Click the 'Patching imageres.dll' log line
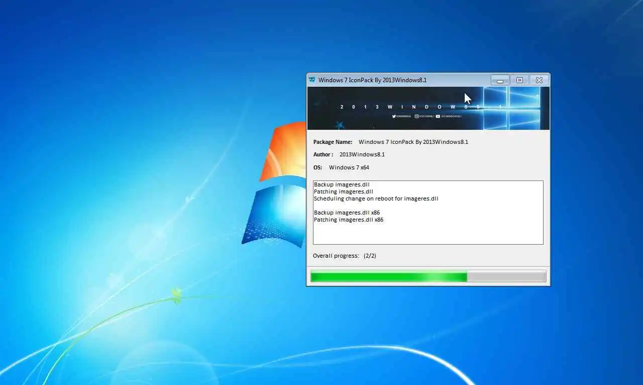Image resolution: width=643 pixels, height=385 pixels. pyautogui.click(x=344, y=191)
